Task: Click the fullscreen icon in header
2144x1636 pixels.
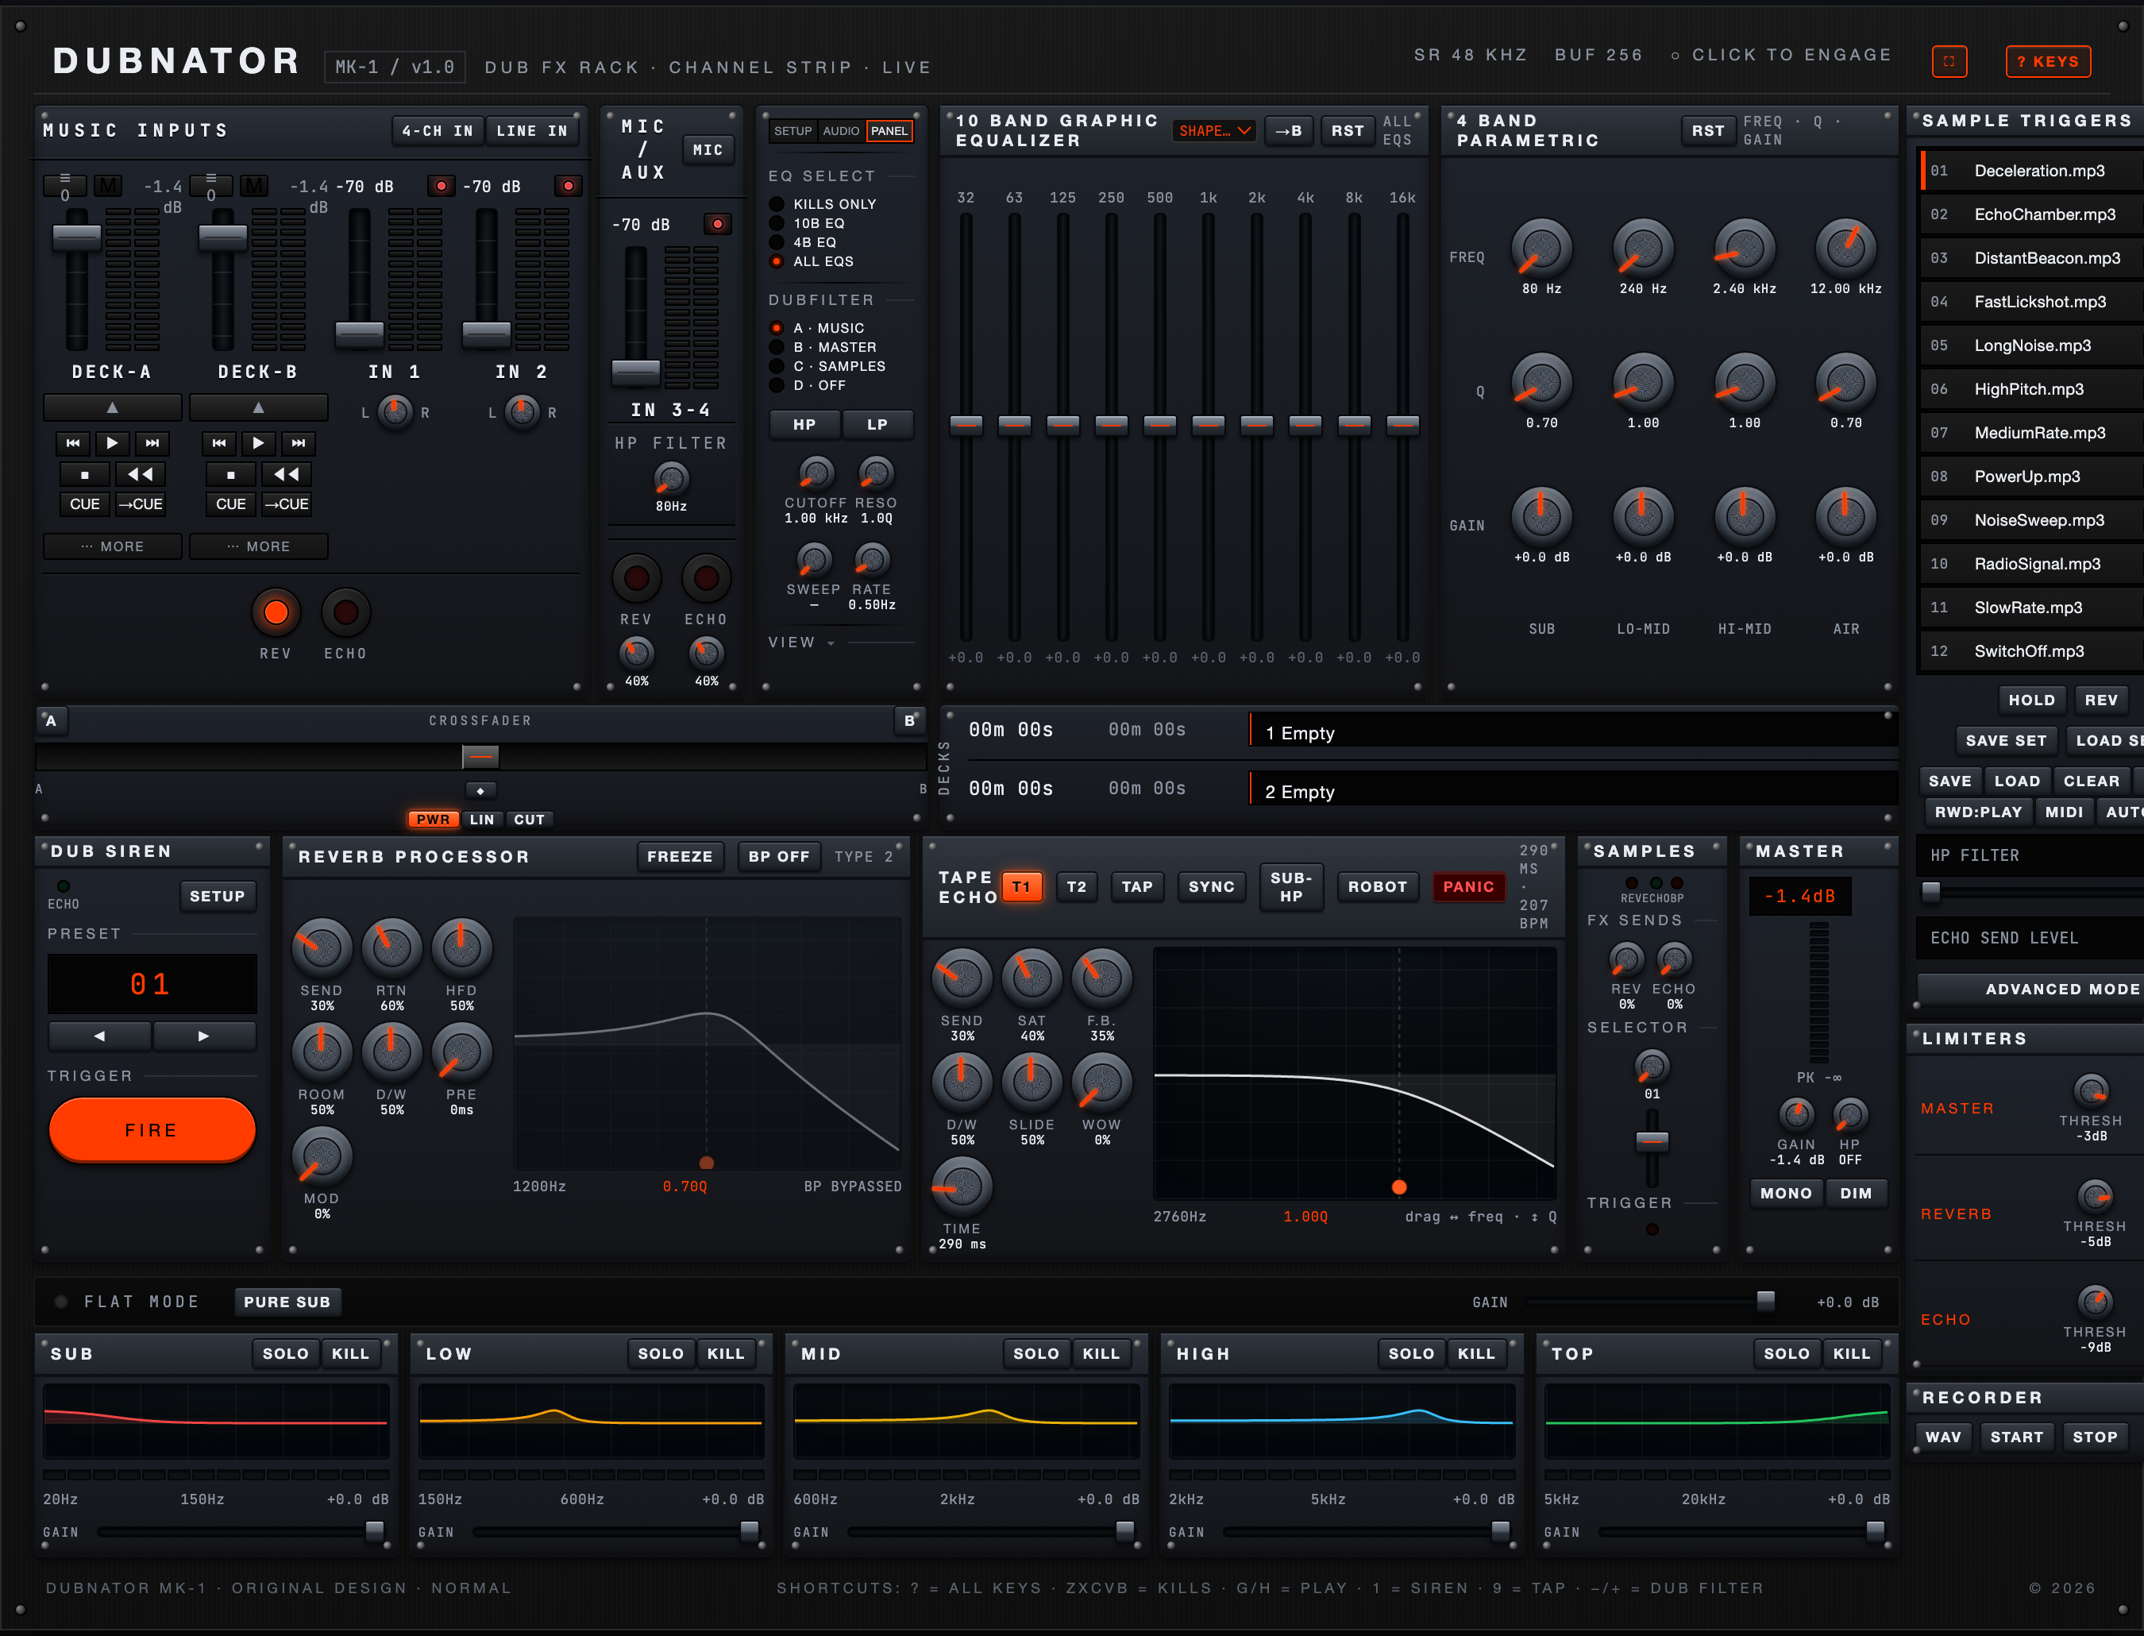Action: point(1949,61)
